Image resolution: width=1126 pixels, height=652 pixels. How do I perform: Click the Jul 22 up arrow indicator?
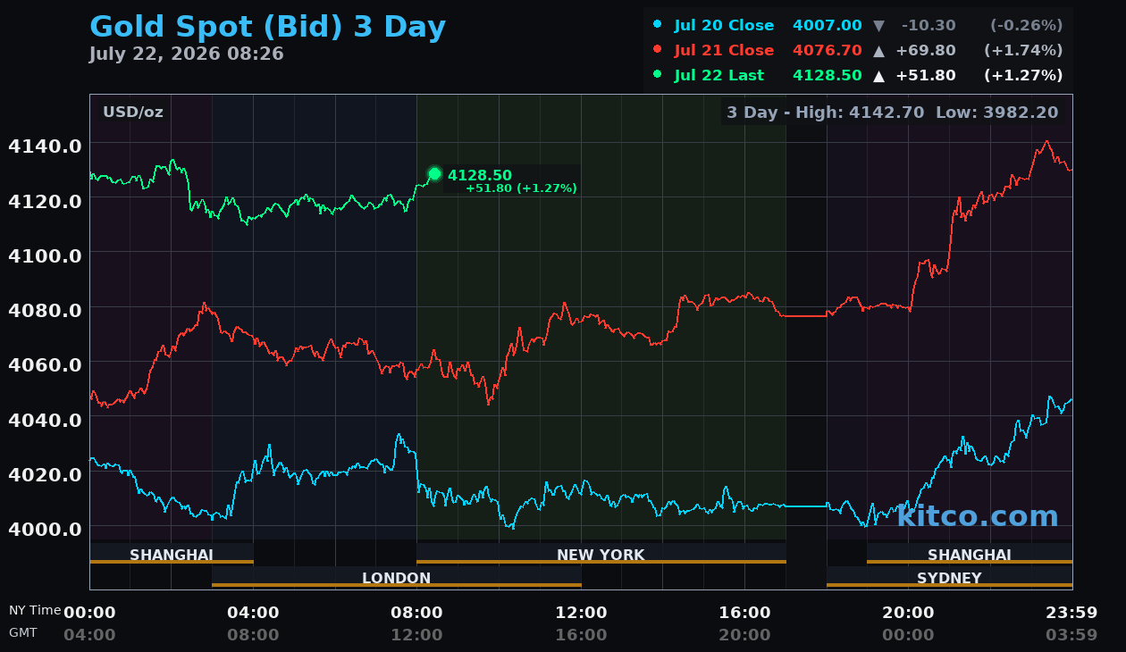(x=878, y=76)
